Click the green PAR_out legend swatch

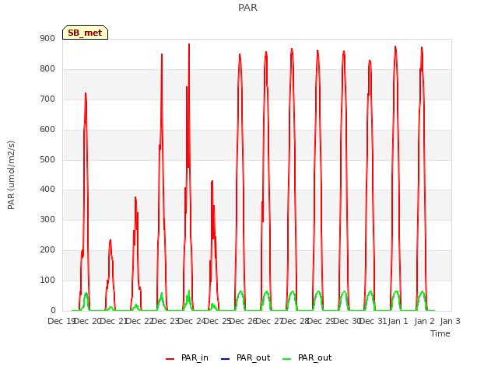point(287,359)
